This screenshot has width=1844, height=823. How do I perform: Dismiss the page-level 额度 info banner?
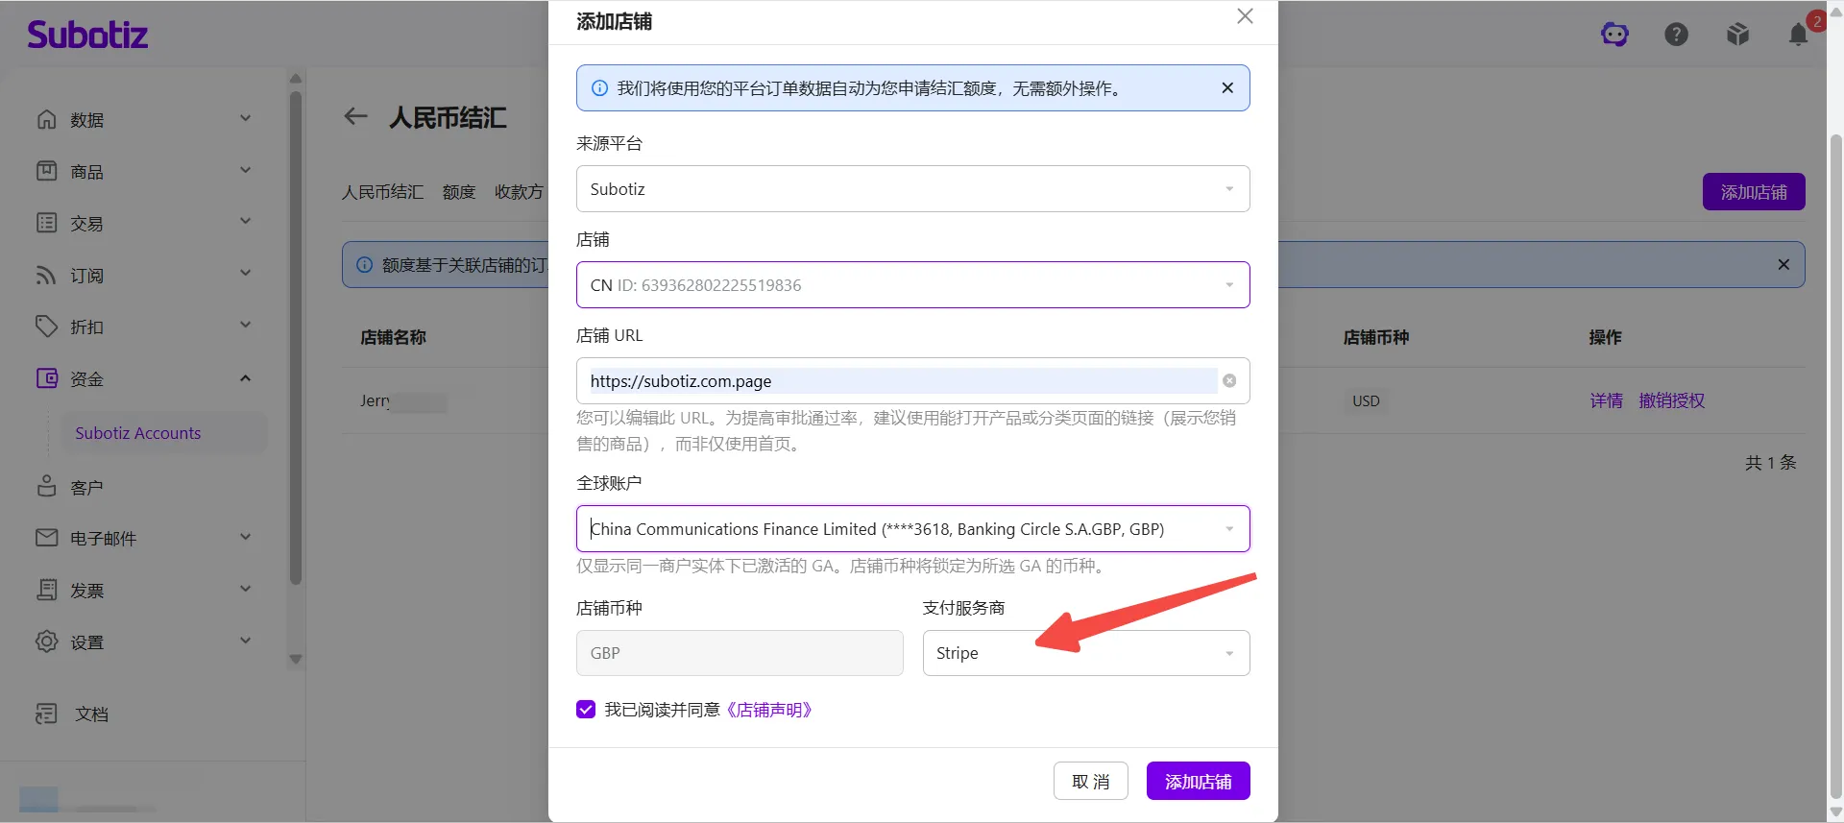(1783, 265)
